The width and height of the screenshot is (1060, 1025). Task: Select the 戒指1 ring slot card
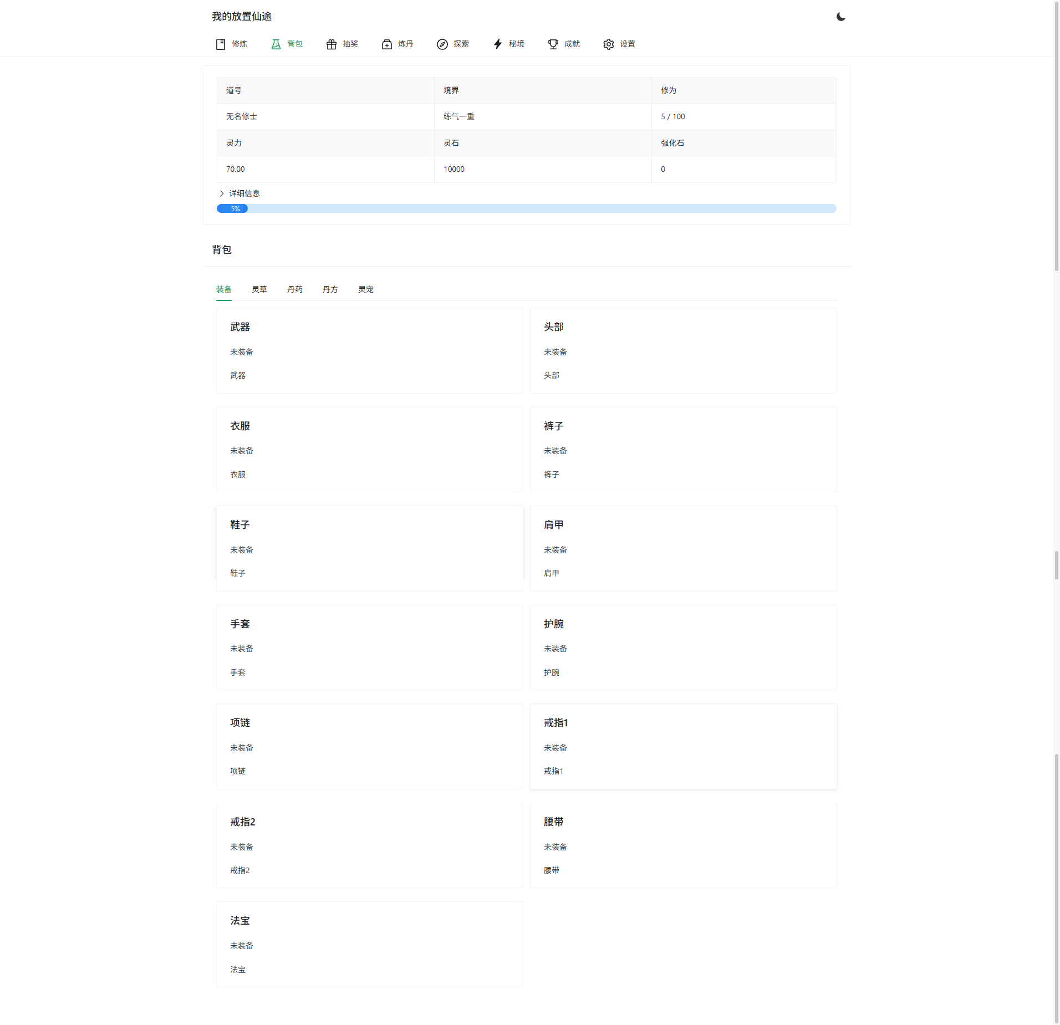(683, 746)
